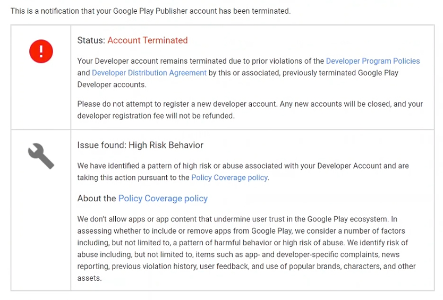Click 'Developer accounts.' line ending first paragraph
443x300 pixels.
pos(112,85)
